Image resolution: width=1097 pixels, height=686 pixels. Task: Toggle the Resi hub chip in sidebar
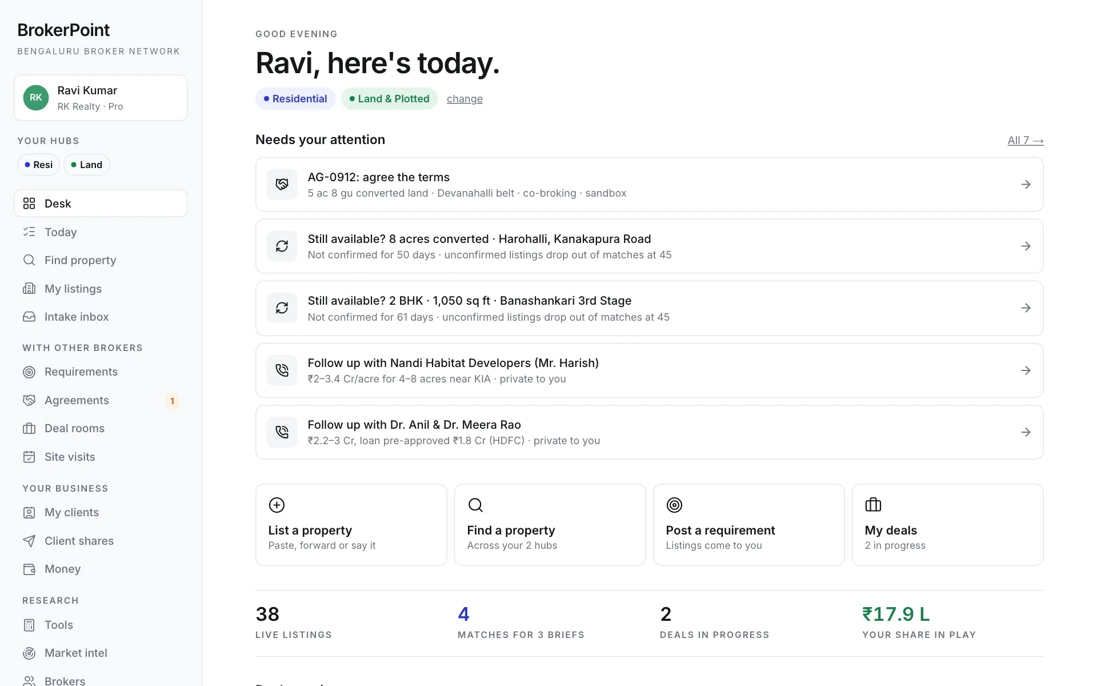pyautogui.click(x=39, y=165)
